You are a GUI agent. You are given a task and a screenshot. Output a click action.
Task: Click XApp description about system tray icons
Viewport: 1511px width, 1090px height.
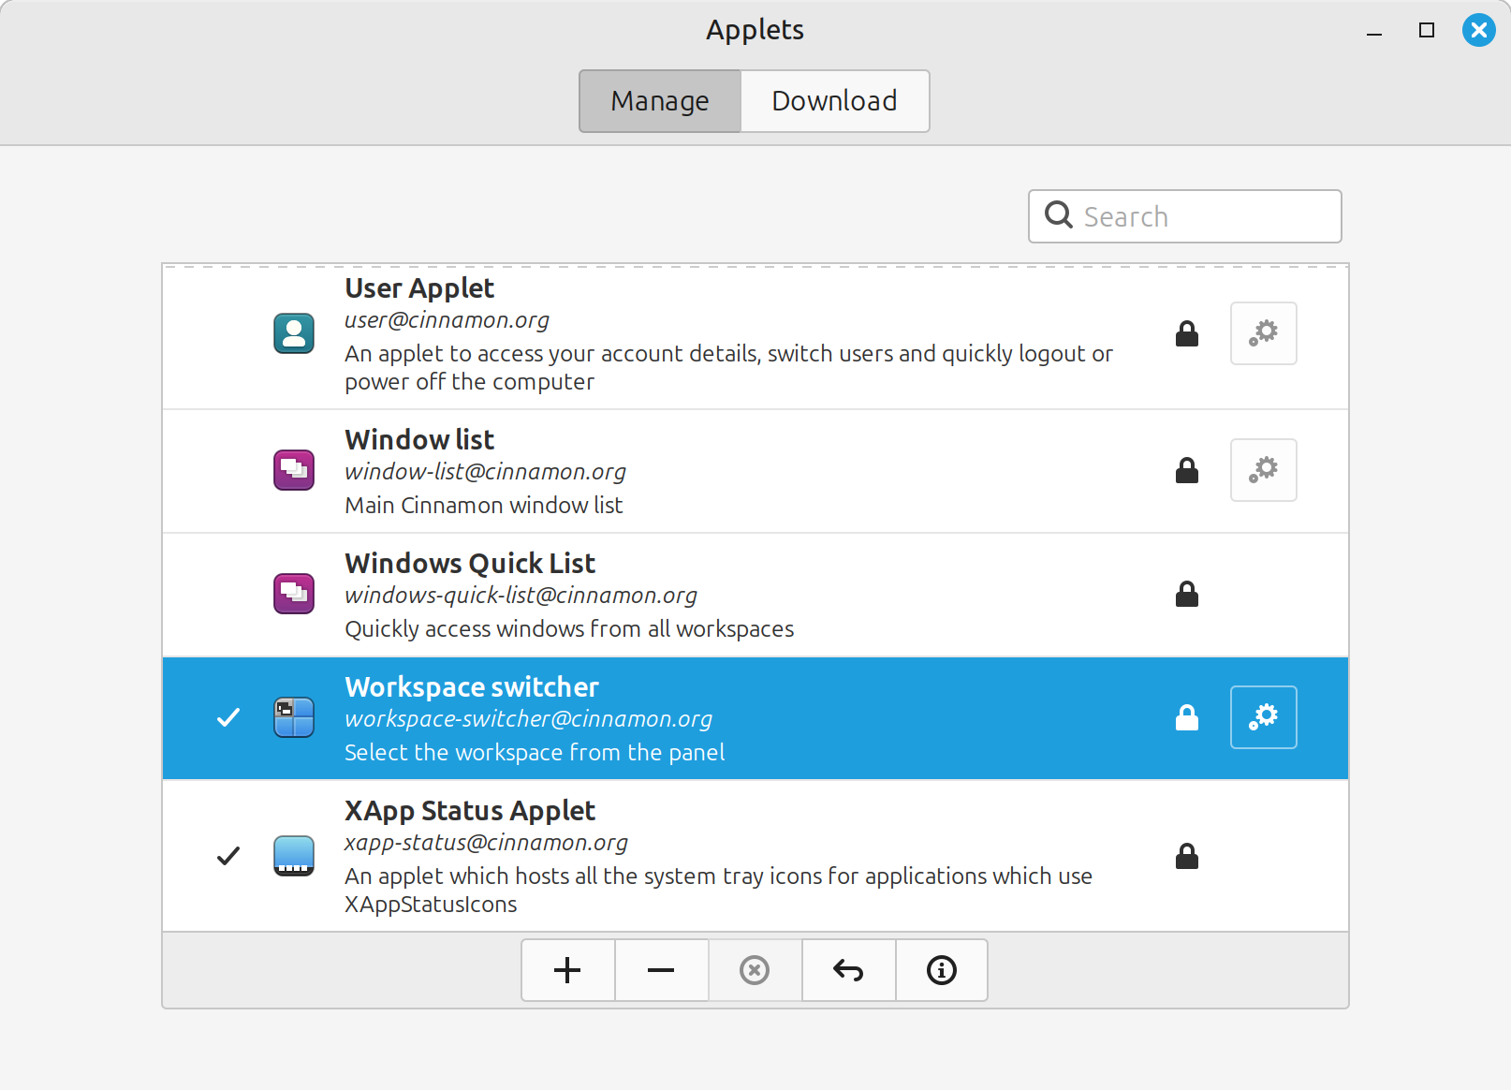pyautogui.click(x=718, y=891)
